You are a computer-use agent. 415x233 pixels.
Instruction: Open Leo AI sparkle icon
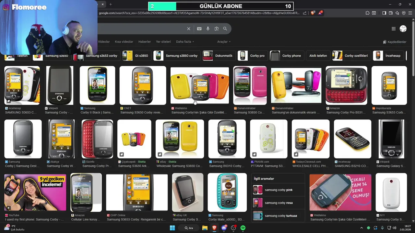(x=397, y=13)
